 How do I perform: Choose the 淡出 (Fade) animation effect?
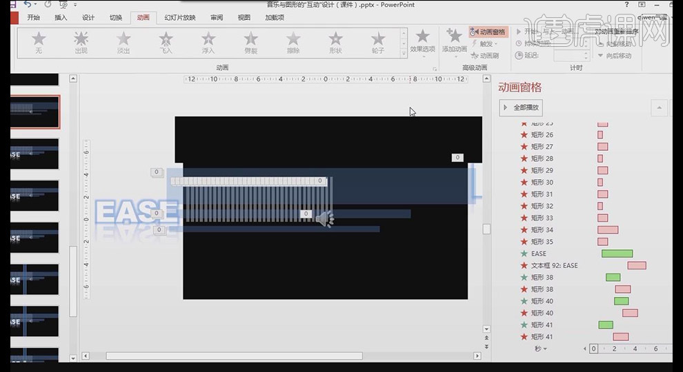123,42
